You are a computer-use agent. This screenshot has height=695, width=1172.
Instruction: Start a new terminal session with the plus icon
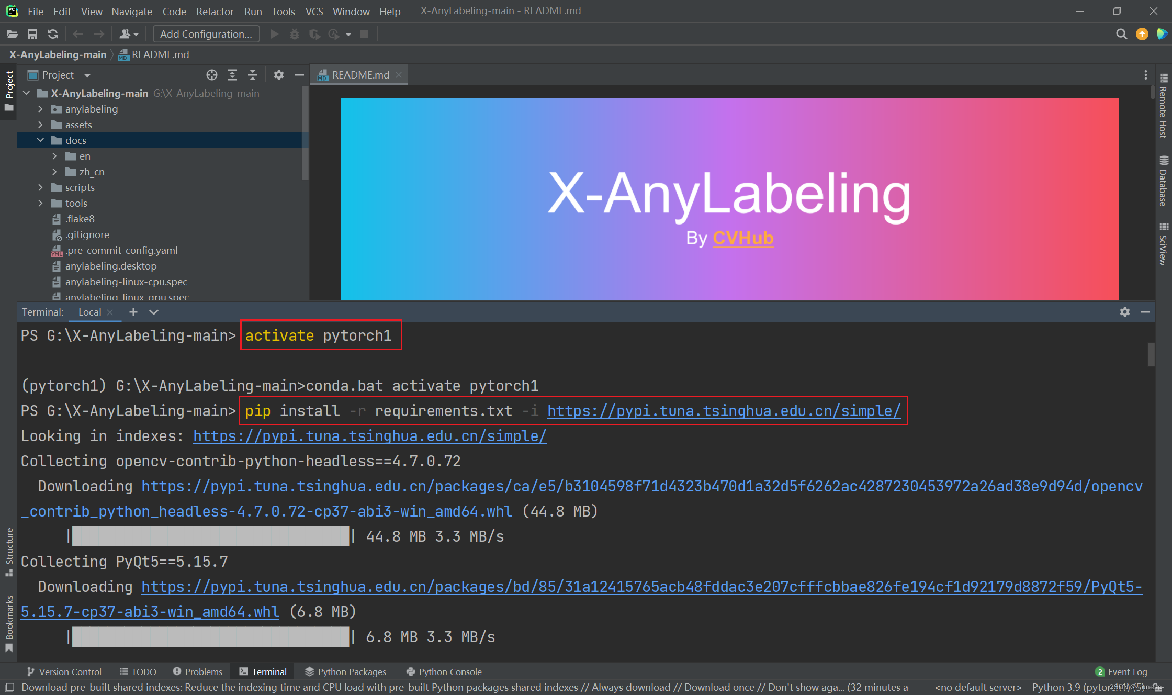click(133, 312)
